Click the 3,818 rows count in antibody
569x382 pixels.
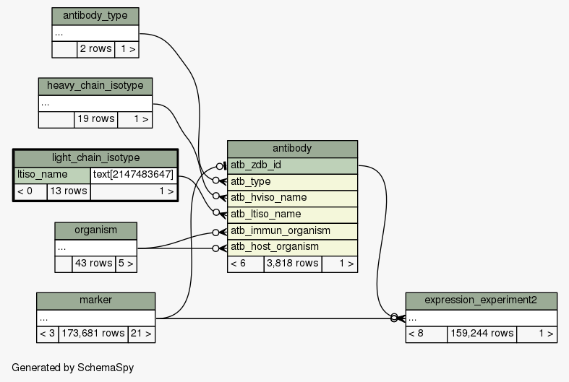(x=292, y=264)
